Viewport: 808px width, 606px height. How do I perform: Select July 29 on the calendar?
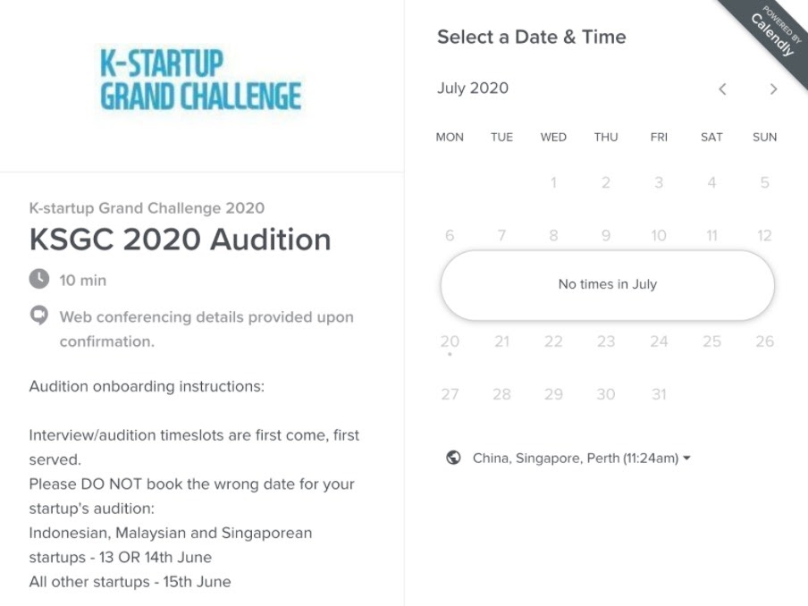click(553, 394)
